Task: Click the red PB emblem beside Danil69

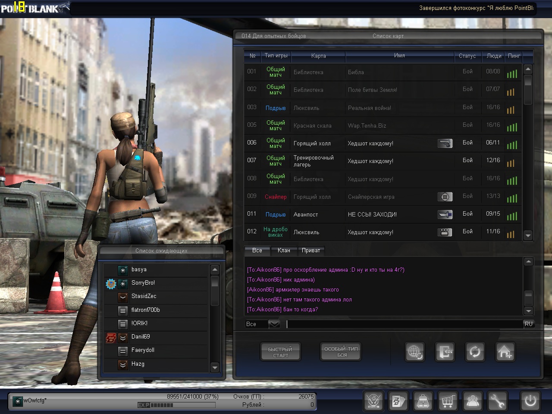Action: (x=111, y=337)
